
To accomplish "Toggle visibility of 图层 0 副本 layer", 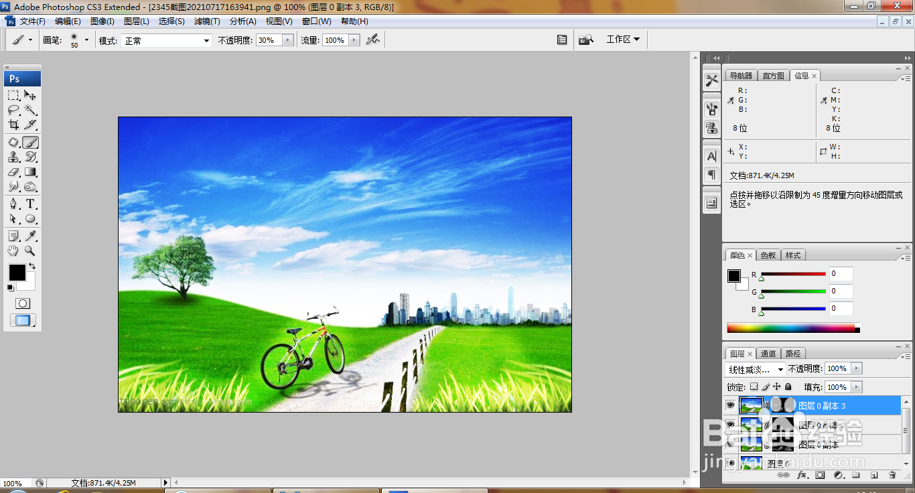I will pyautogui.click(x=731, y=444).
